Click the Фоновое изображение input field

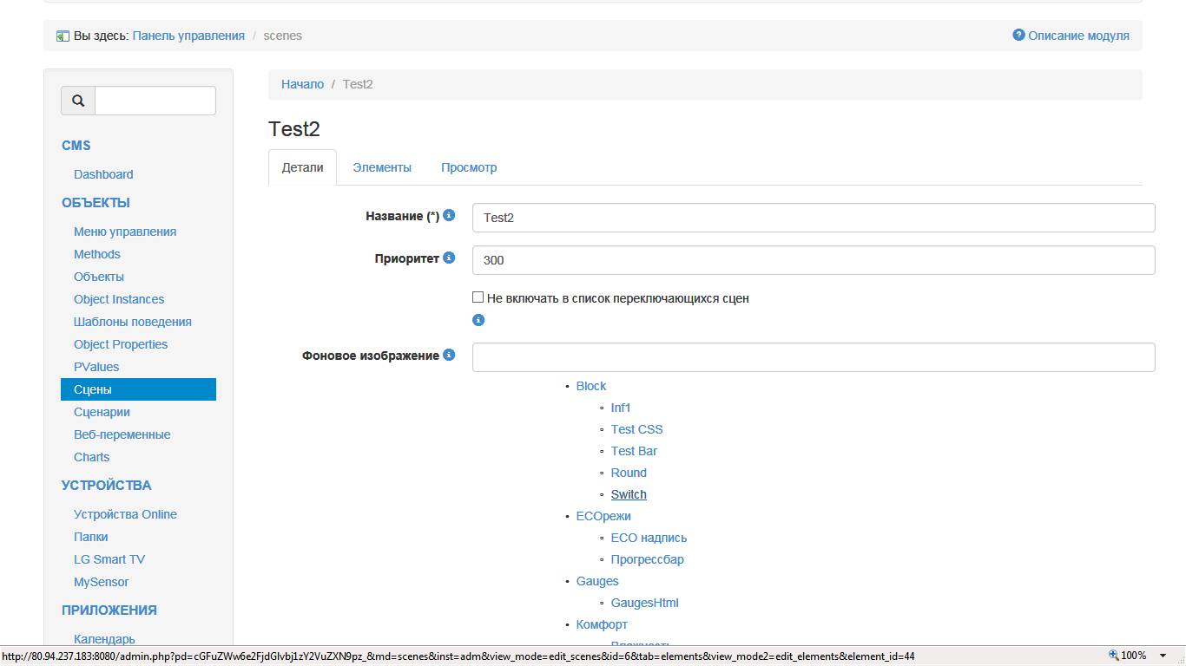[813, 357]
